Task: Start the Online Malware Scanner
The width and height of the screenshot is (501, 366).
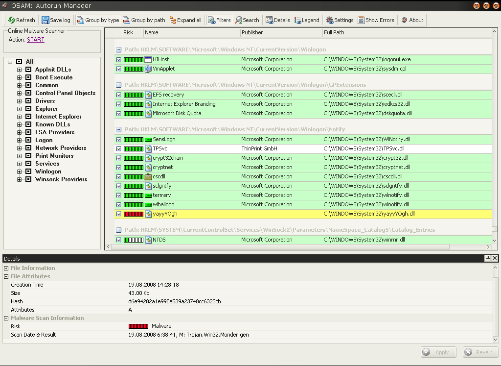Action: click(x=35, y=40)
